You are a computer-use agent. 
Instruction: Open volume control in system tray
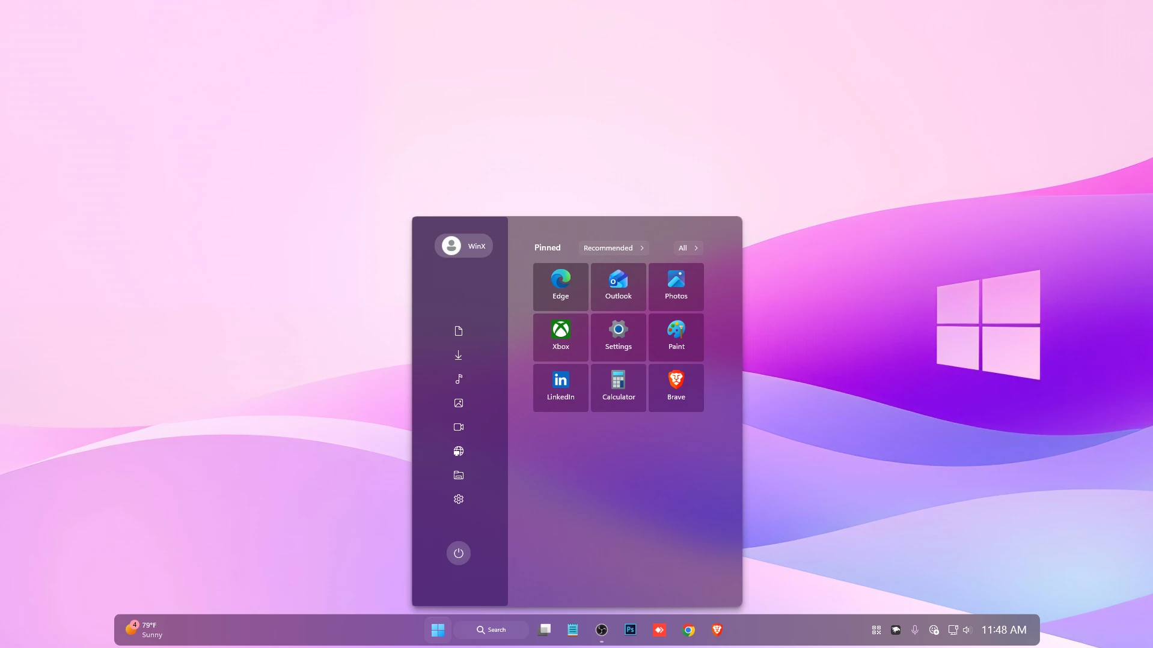tap(967, 630)
